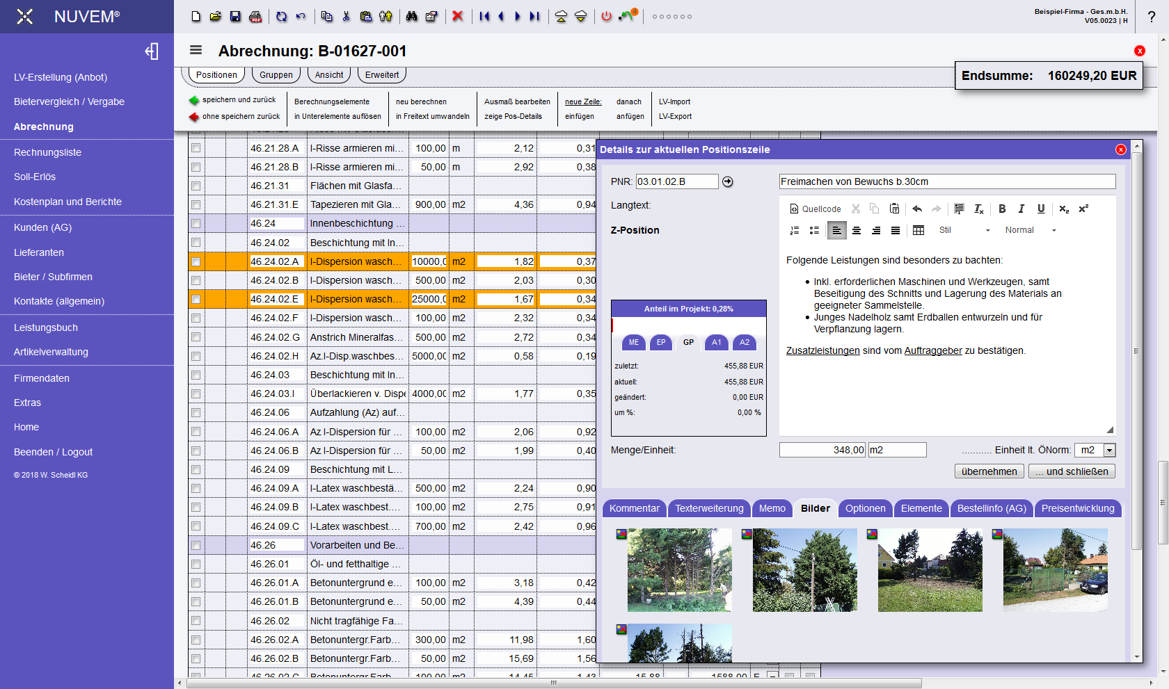The height and width of the screenshot is (689, 1169).
Task: Open the Normal paragraph format dropdown
Action: click(1031, 230)
